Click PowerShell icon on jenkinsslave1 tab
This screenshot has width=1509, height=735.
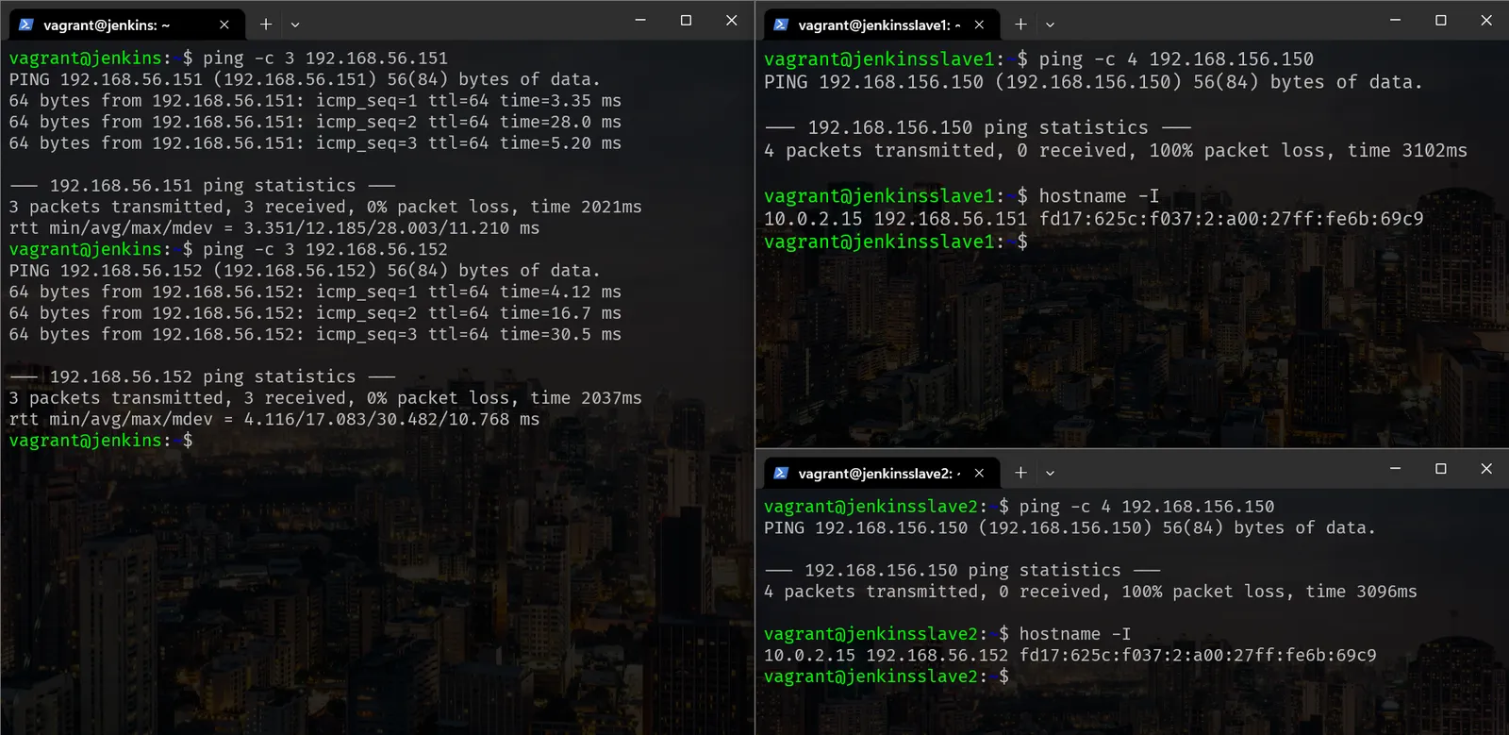click(x=781, y=25)
